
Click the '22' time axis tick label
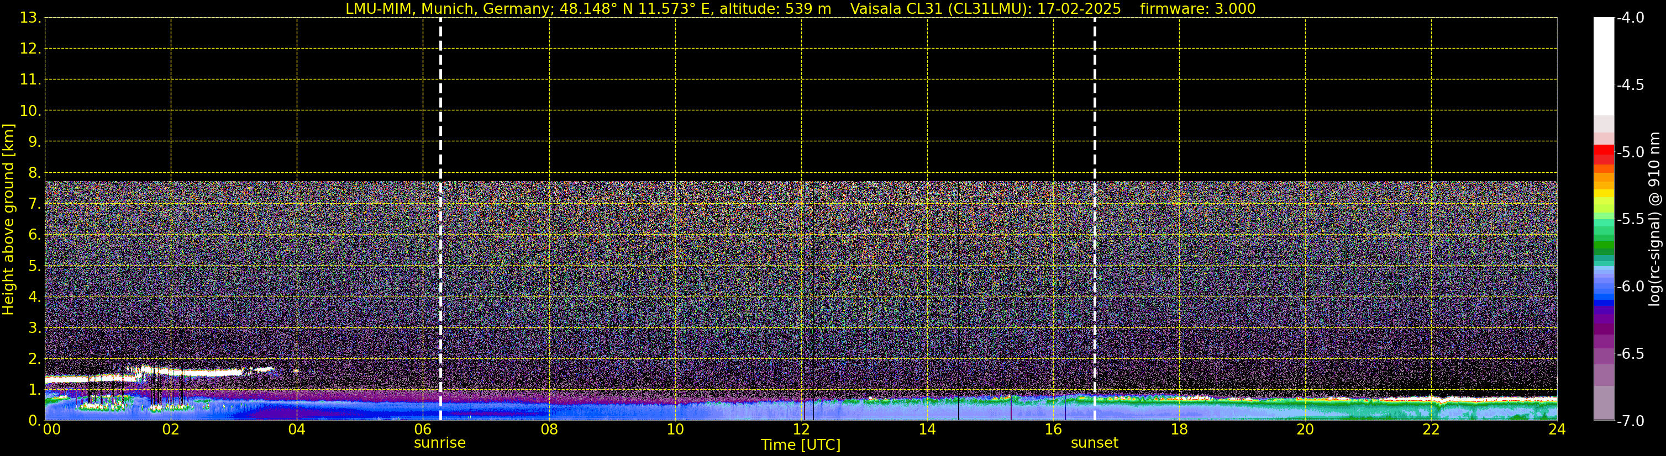point(1431,430)
